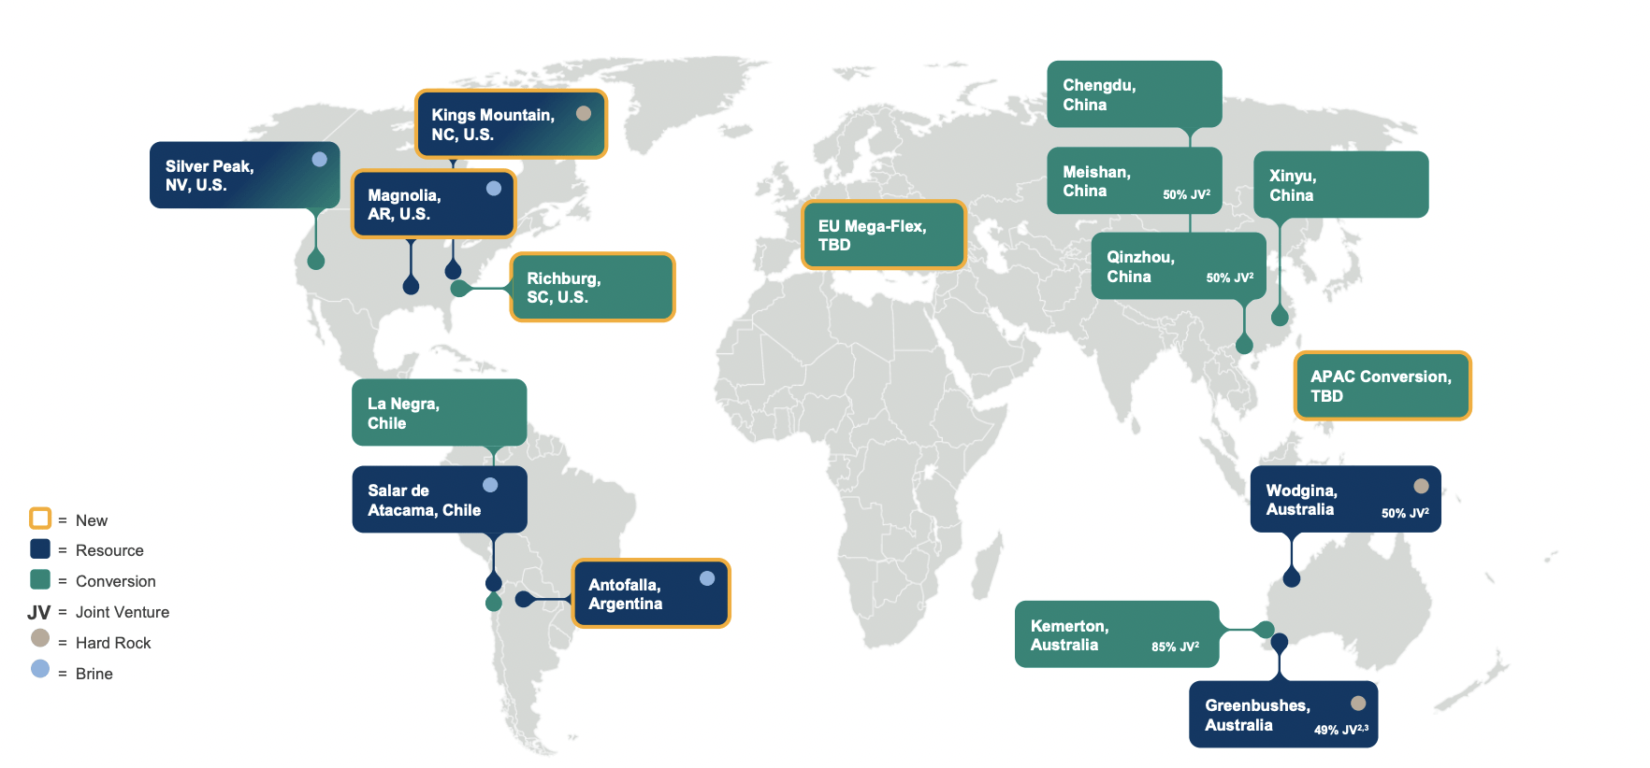Viewport: 1650px width, 768px height.
Task: Click the '50% JV' text in Wodgina box
Action: 1405,513
